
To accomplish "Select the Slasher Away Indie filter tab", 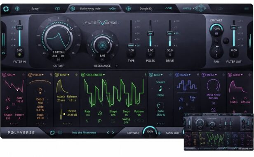I will pos(90,9).
